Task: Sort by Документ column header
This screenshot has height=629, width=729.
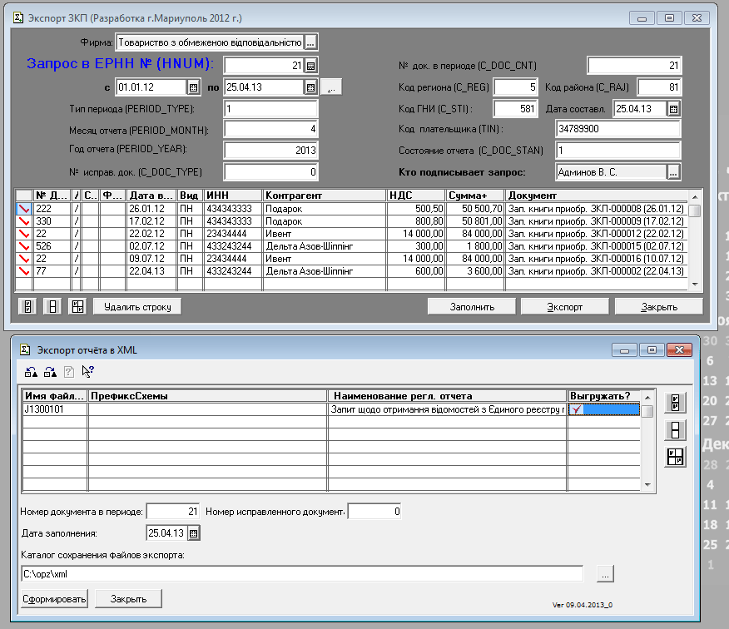Action: (597, 196)
